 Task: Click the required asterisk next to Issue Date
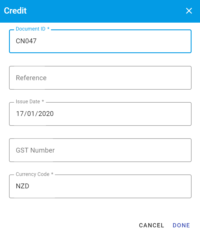click(43, 101)
